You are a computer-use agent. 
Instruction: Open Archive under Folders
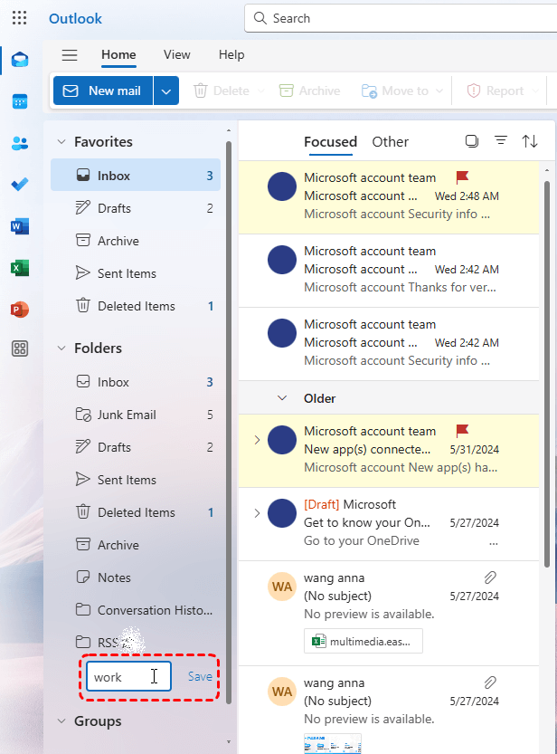pos(136,545)
